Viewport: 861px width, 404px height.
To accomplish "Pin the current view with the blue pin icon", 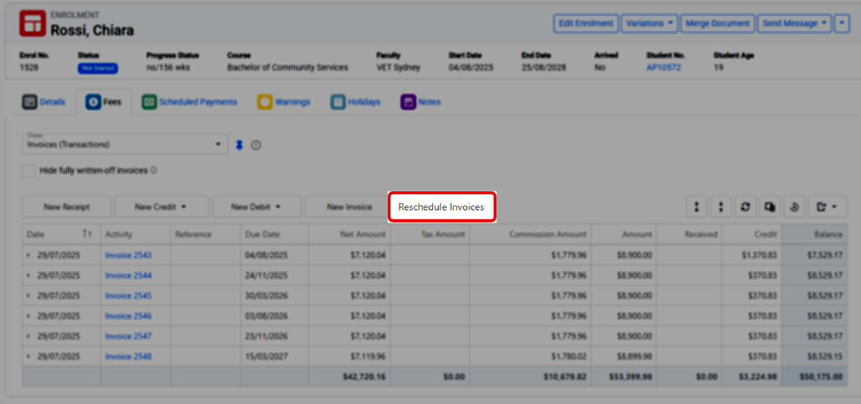I will pyautogui.click(x=239, y=145).
